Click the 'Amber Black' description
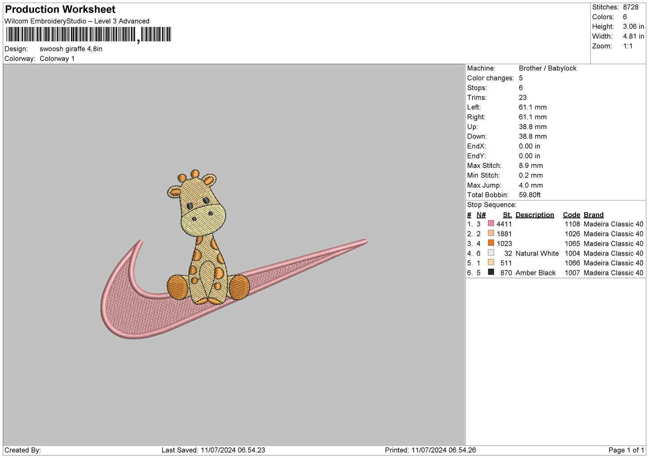Viewport: 649px width, 458px height. [535, 273]
